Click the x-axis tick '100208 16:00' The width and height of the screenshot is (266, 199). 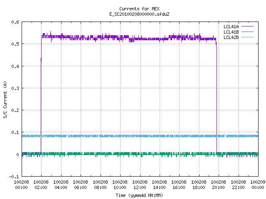click(179, 184)
